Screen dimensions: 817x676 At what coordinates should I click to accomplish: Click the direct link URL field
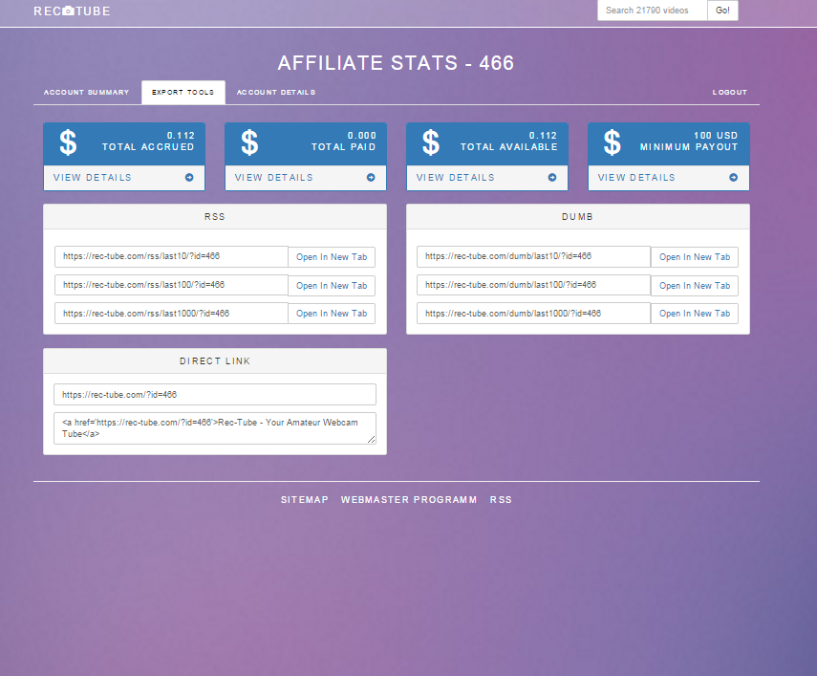click(215, 395)
